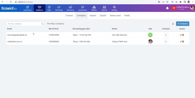Open the Fields tab

[127, 15]
